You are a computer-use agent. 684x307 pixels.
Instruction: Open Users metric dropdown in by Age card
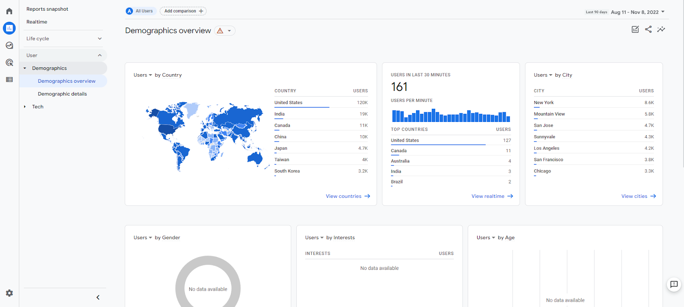pos(486,237)
